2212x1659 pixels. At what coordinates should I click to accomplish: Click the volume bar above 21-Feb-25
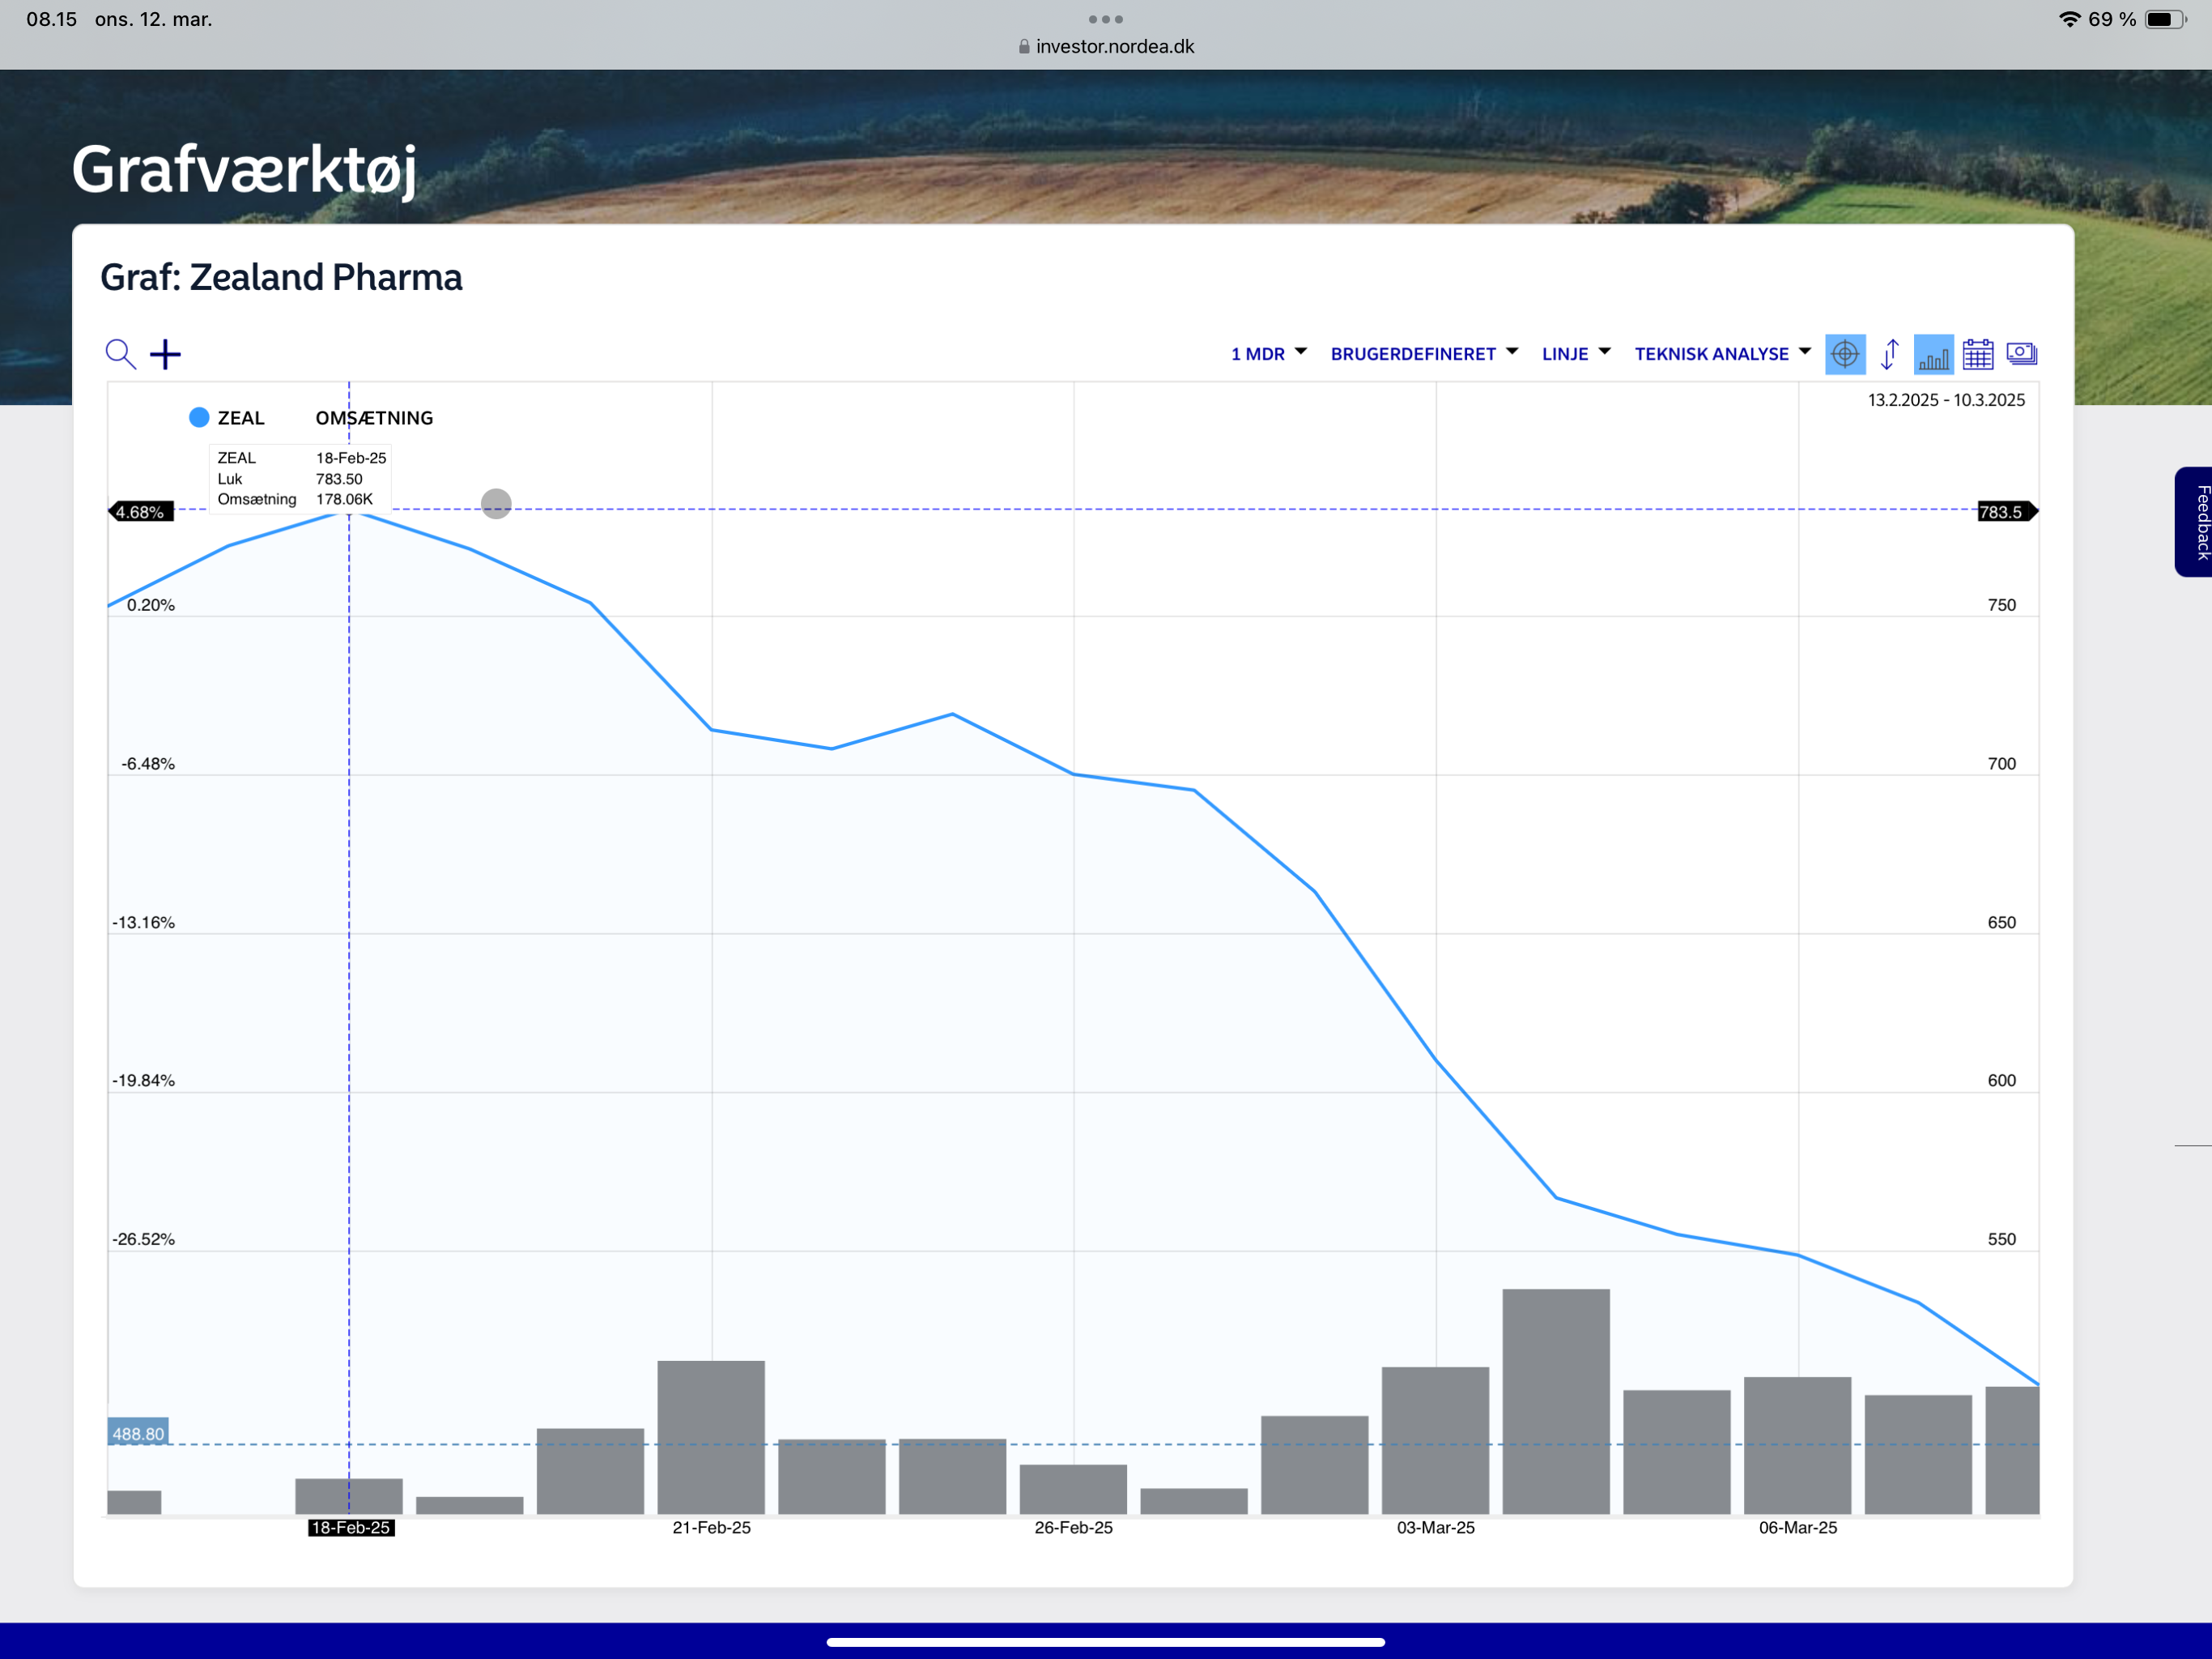(711, 1437)
